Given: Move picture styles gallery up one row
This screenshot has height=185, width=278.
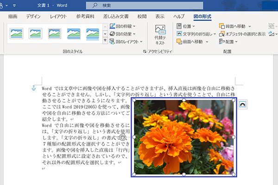Looking at the screenshot, I should pos(105,27).
